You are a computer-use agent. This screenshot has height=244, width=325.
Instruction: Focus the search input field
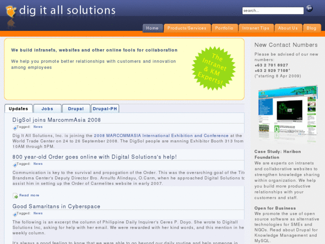pos(273,11)
